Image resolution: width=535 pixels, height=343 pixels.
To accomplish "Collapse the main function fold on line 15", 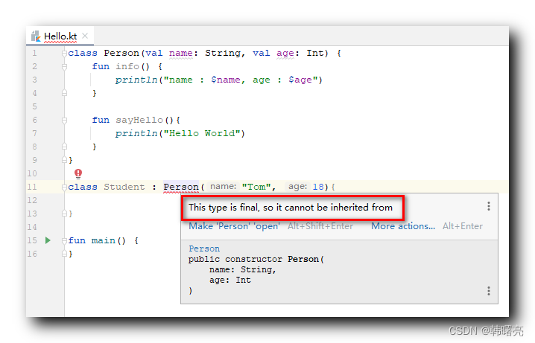I will tap(64, 240).
